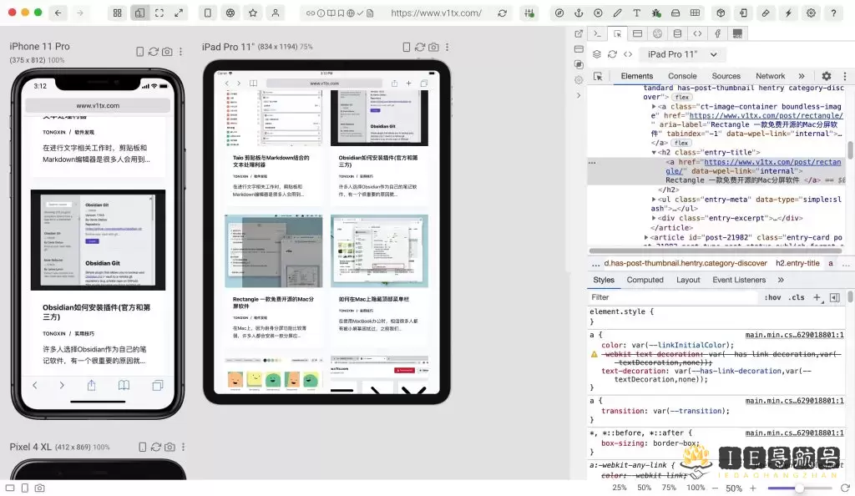
Task: Toggle the .cls class editor
Action: (x=797, y=297)
